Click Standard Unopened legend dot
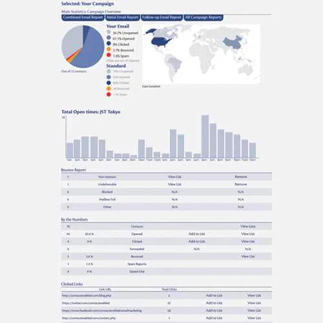323x323 pixels. (109, 71)
